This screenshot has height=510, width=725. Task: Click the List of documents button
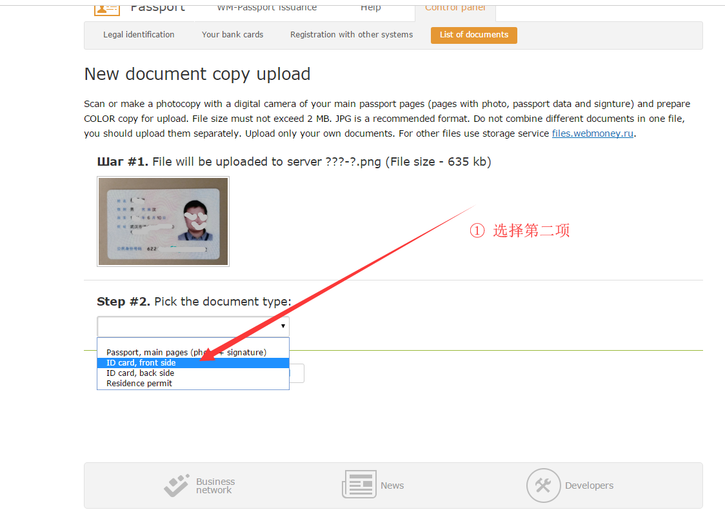(473, 35)
